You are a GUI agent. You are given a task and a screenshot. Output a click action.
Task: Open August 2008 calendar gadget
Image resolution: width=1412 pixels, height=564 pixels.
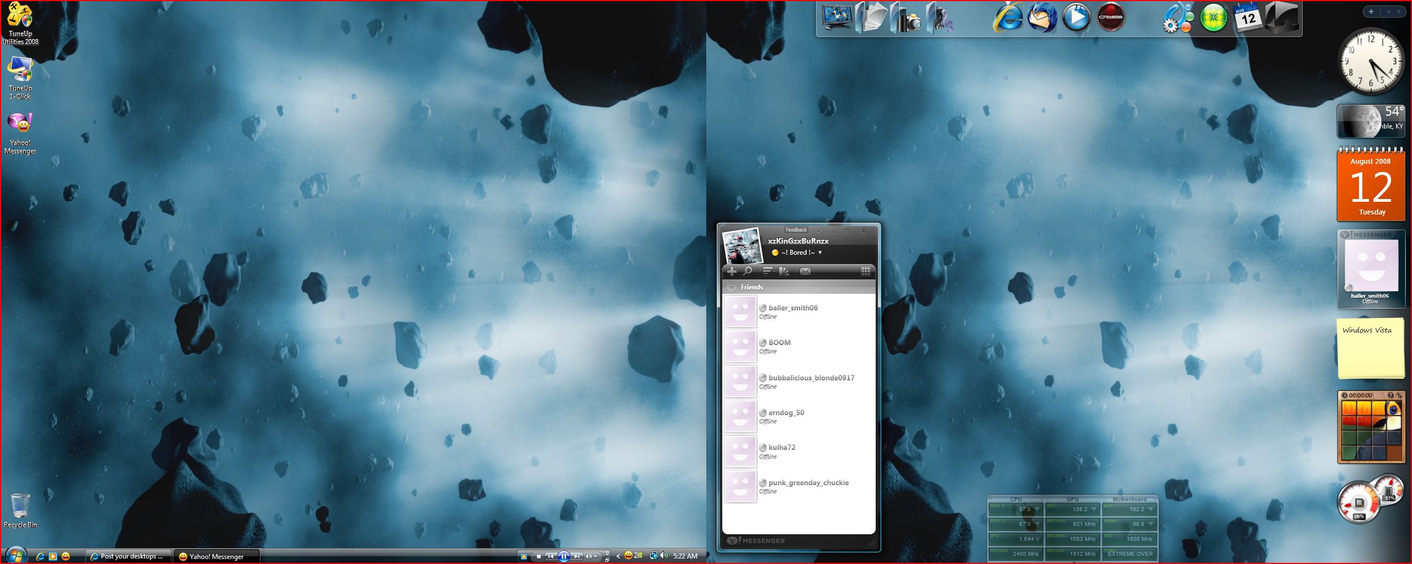pos(1371,185)
